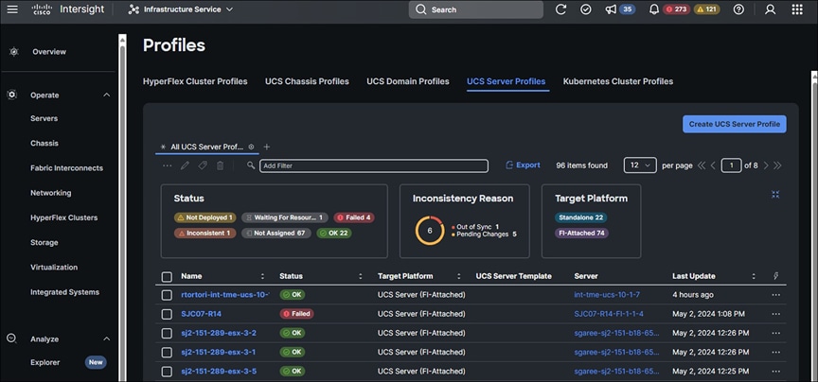
Task: Filter by FI-Attached 74 platform
Action: (x=581, y=233)
